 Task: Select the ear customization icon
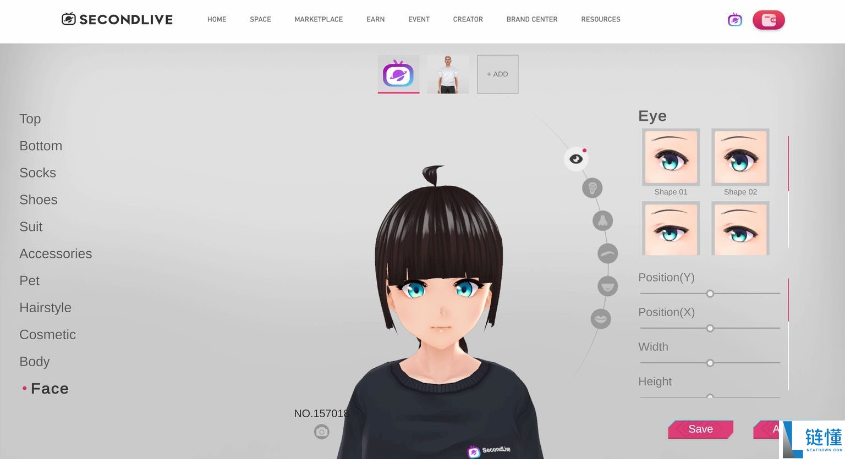tap(592, 187)
